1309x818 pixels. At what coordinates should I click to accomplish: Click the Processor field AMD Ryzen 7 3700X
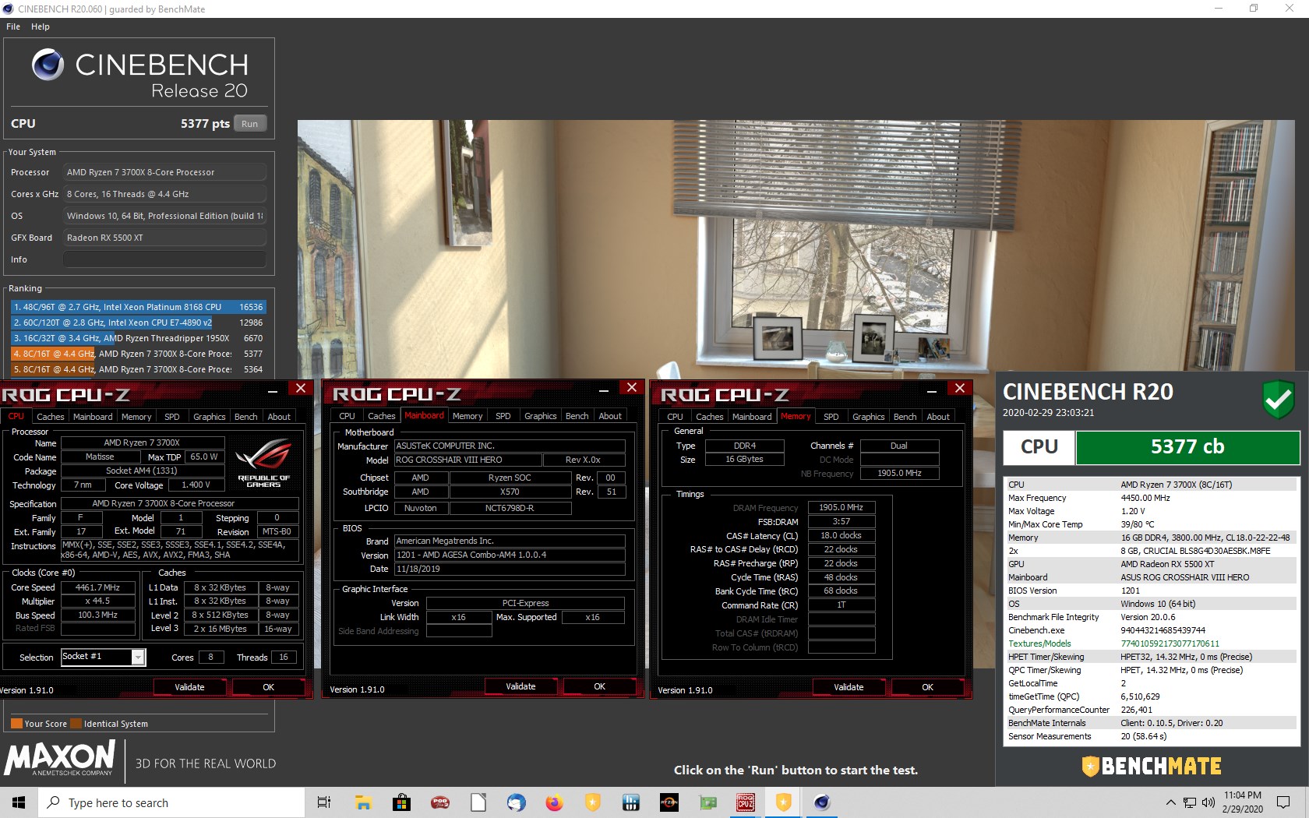(164, 172)
